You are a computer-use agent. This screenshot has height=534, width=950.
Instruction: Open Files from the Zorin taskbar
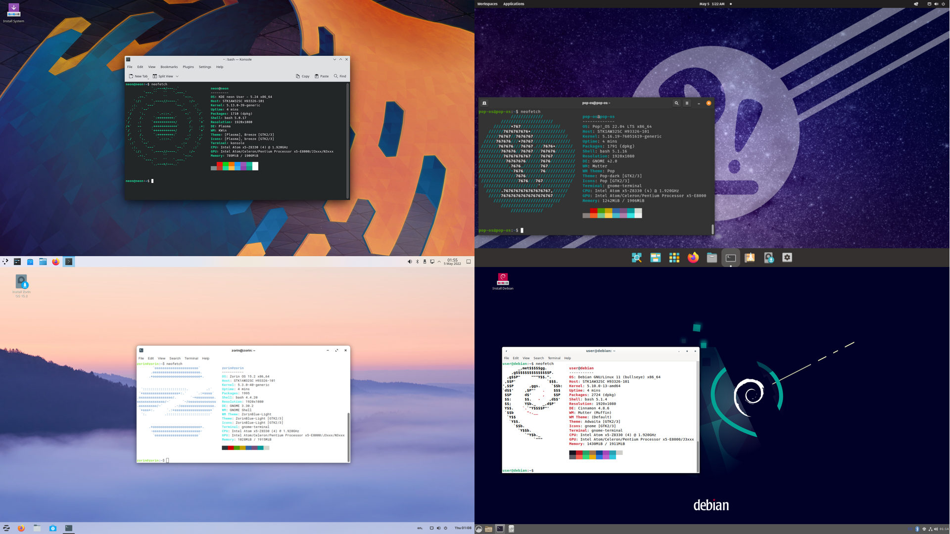pyautogui.click(x=37, y=528)
